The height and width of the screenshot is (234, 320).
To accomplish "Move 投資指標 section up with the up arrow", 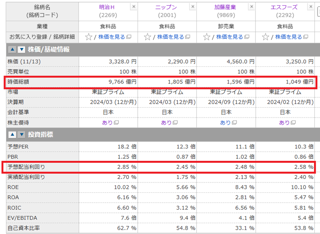I will (12, 135).
